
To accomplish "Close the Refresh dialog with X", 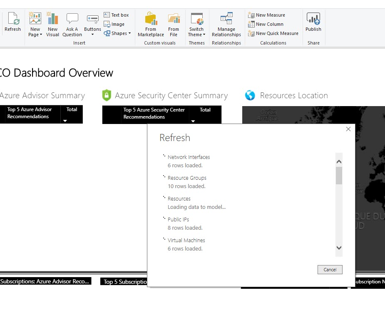I will click(x=348, y=129).
